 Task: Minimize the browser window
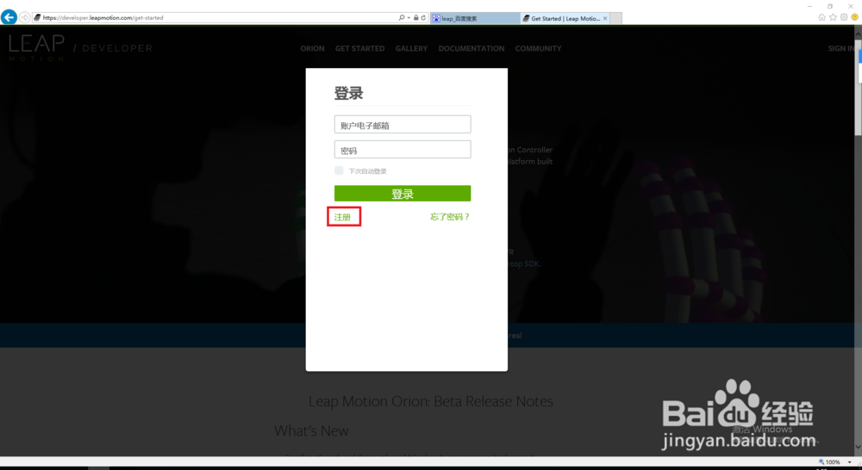click(x=810, y=6)
